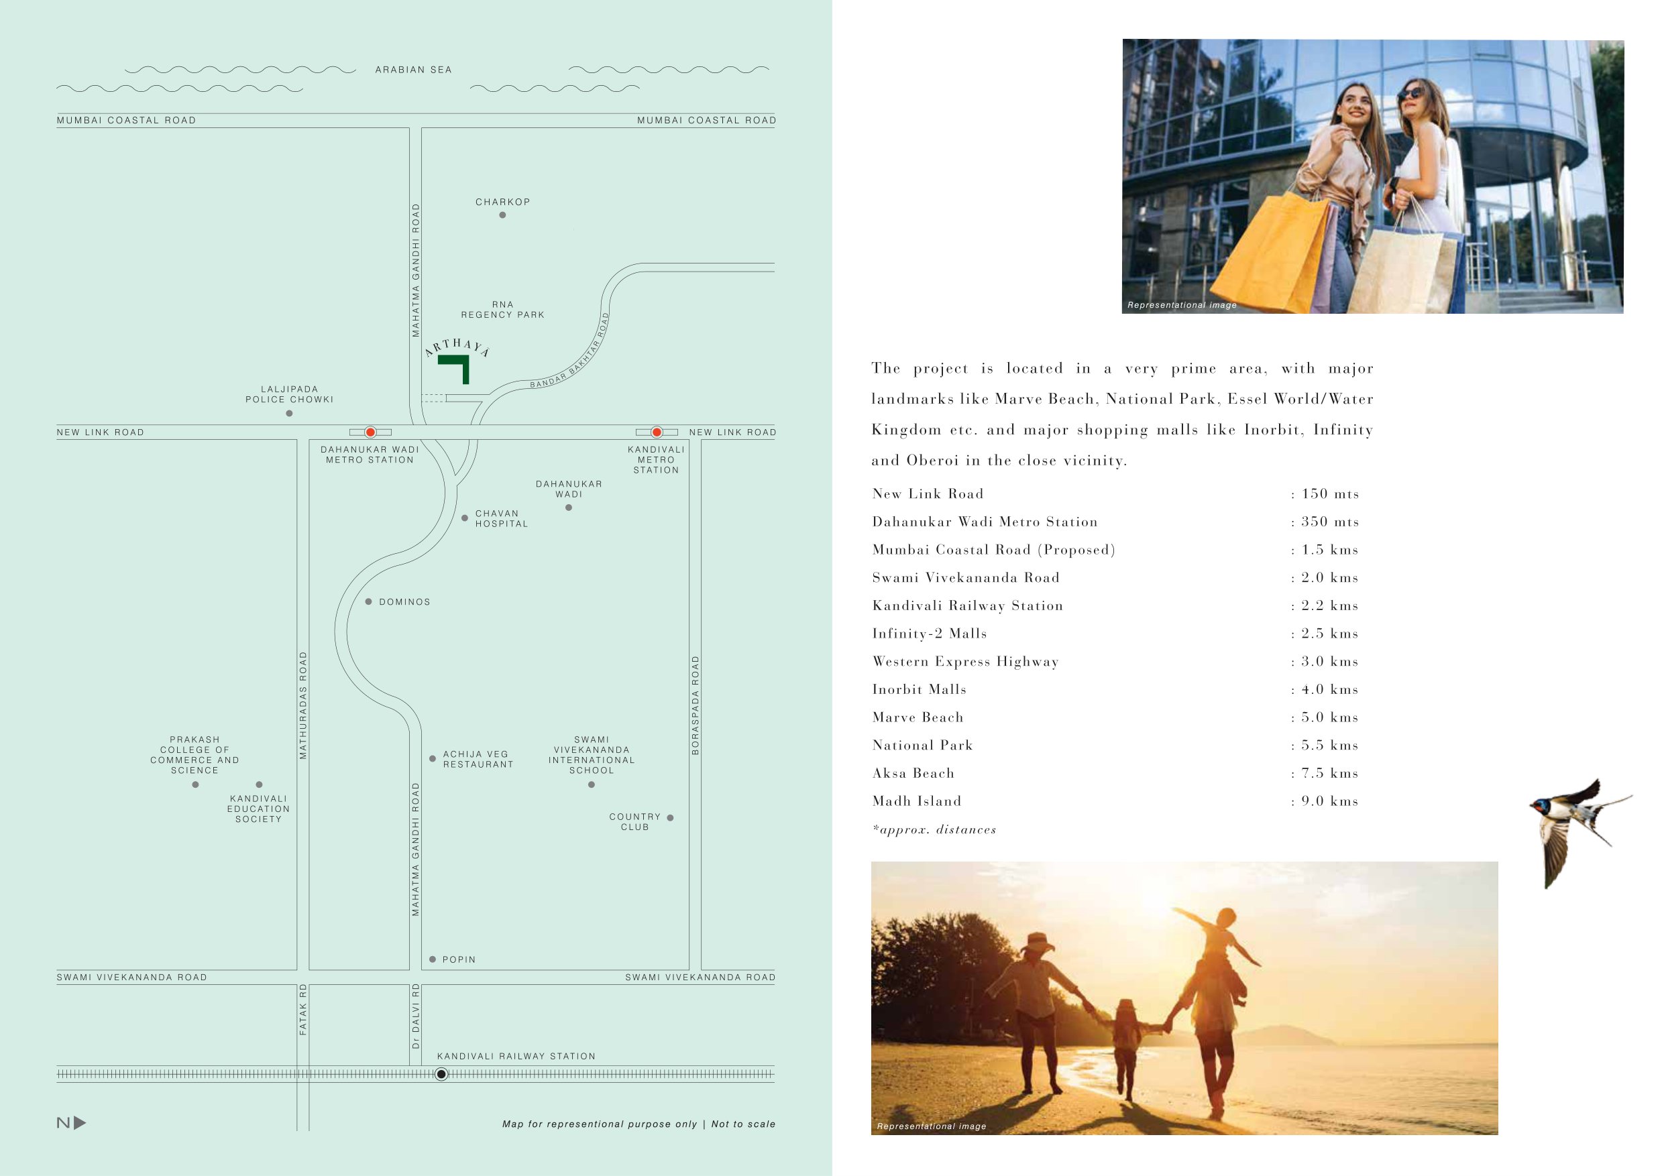Click the Dr Dalvi Rd label
This screenshot has height=1176, width=1664.
[416, 1016]
